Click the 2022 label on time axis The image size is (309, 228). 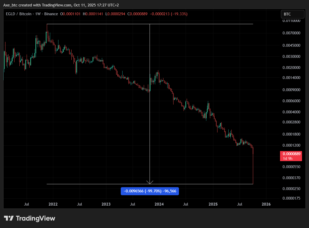pyautogui.click(x=53, y=204)
